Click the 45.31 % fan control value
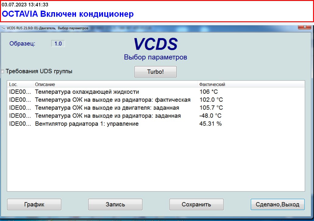This screenshot has height=221, width=314. [x=210, y=124]
